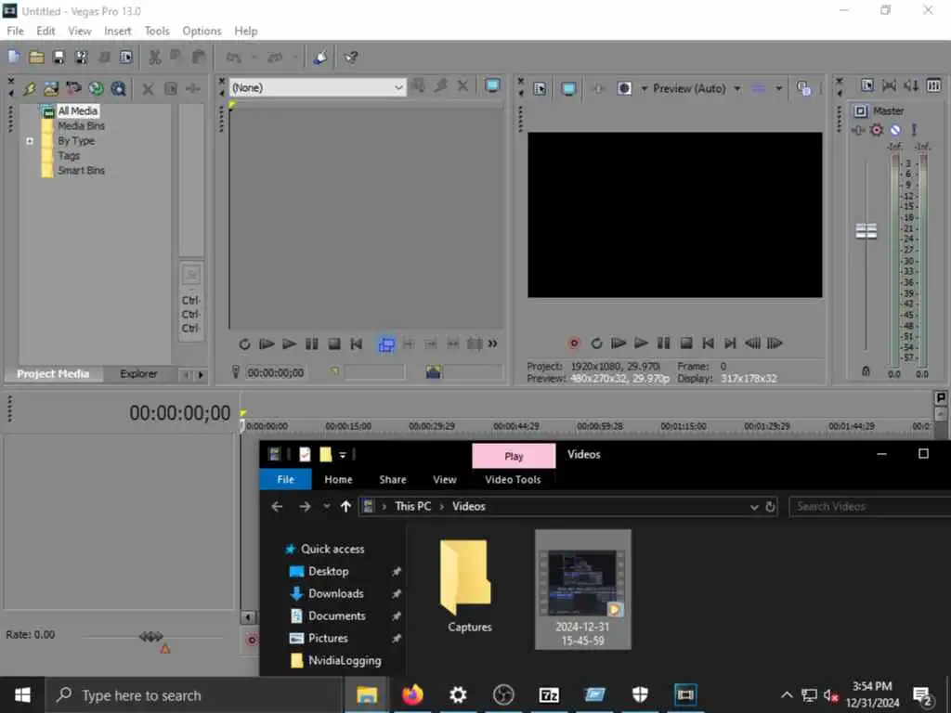The image size is (951, 713).
Task: Open the Insert menu
Action: click(x=117, y=31)
